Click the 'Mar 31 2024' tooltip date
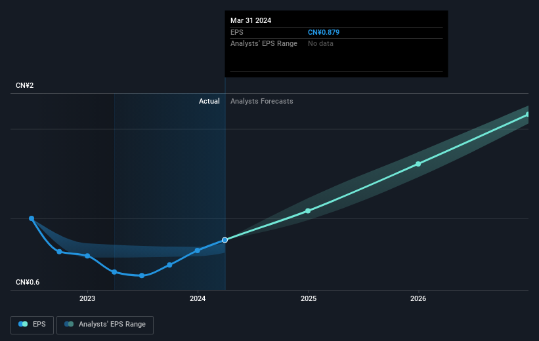The height and width of the screenshot is (341, 539). click(x=251, y=20)
